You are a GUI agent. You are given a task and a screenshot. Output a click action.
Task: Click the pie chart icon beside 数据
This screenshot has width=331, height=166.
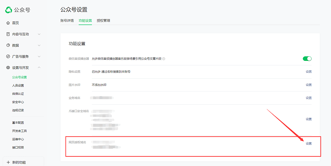(x=8, y=45)
